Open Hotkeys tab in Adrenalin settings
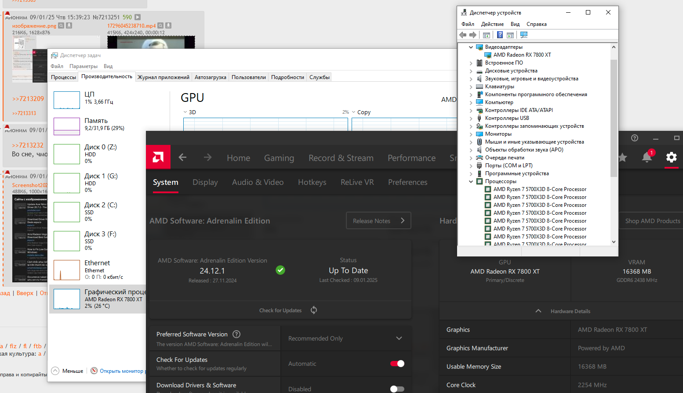 click(312, 182)
